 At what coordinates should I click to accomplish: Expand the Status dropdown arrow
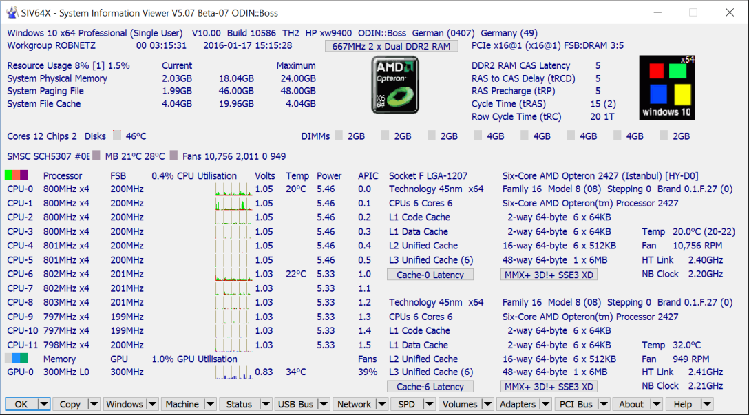tap(266, 404)
